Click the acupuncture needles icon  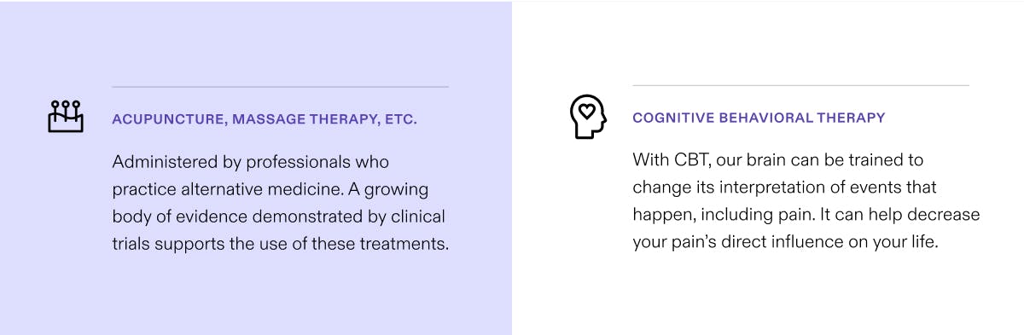point(66,117)
